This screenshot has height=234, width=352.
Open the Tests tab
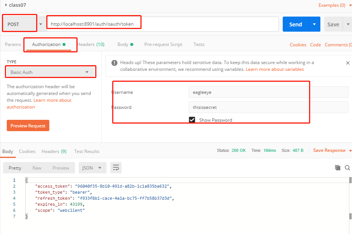click(199, 44)
